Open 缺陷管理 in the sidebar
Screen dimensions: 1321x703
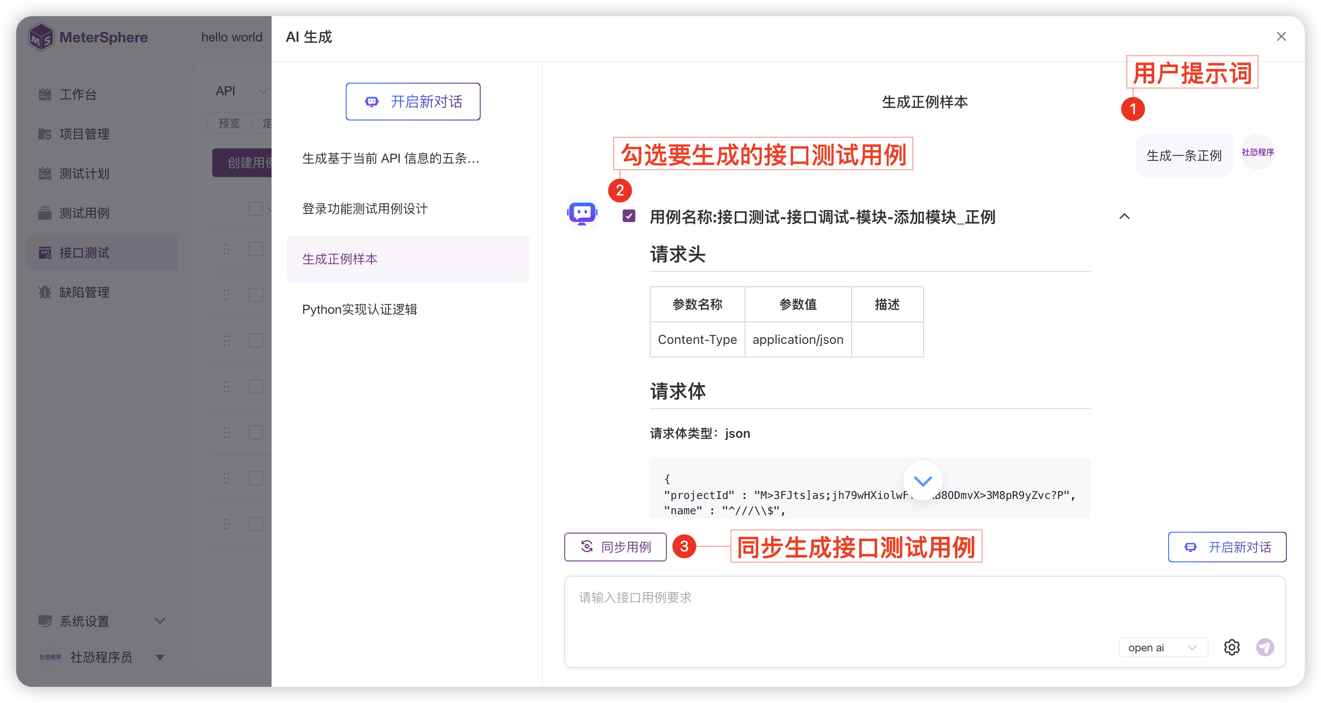click(x=102, y=292)
